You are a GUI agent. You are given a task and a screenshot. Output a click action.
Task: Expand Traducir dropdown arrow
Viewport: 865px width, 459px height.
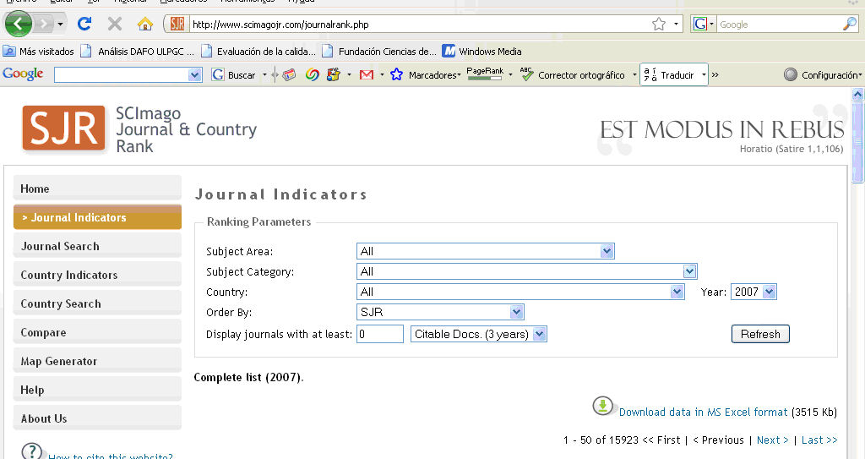pos(704,74)
